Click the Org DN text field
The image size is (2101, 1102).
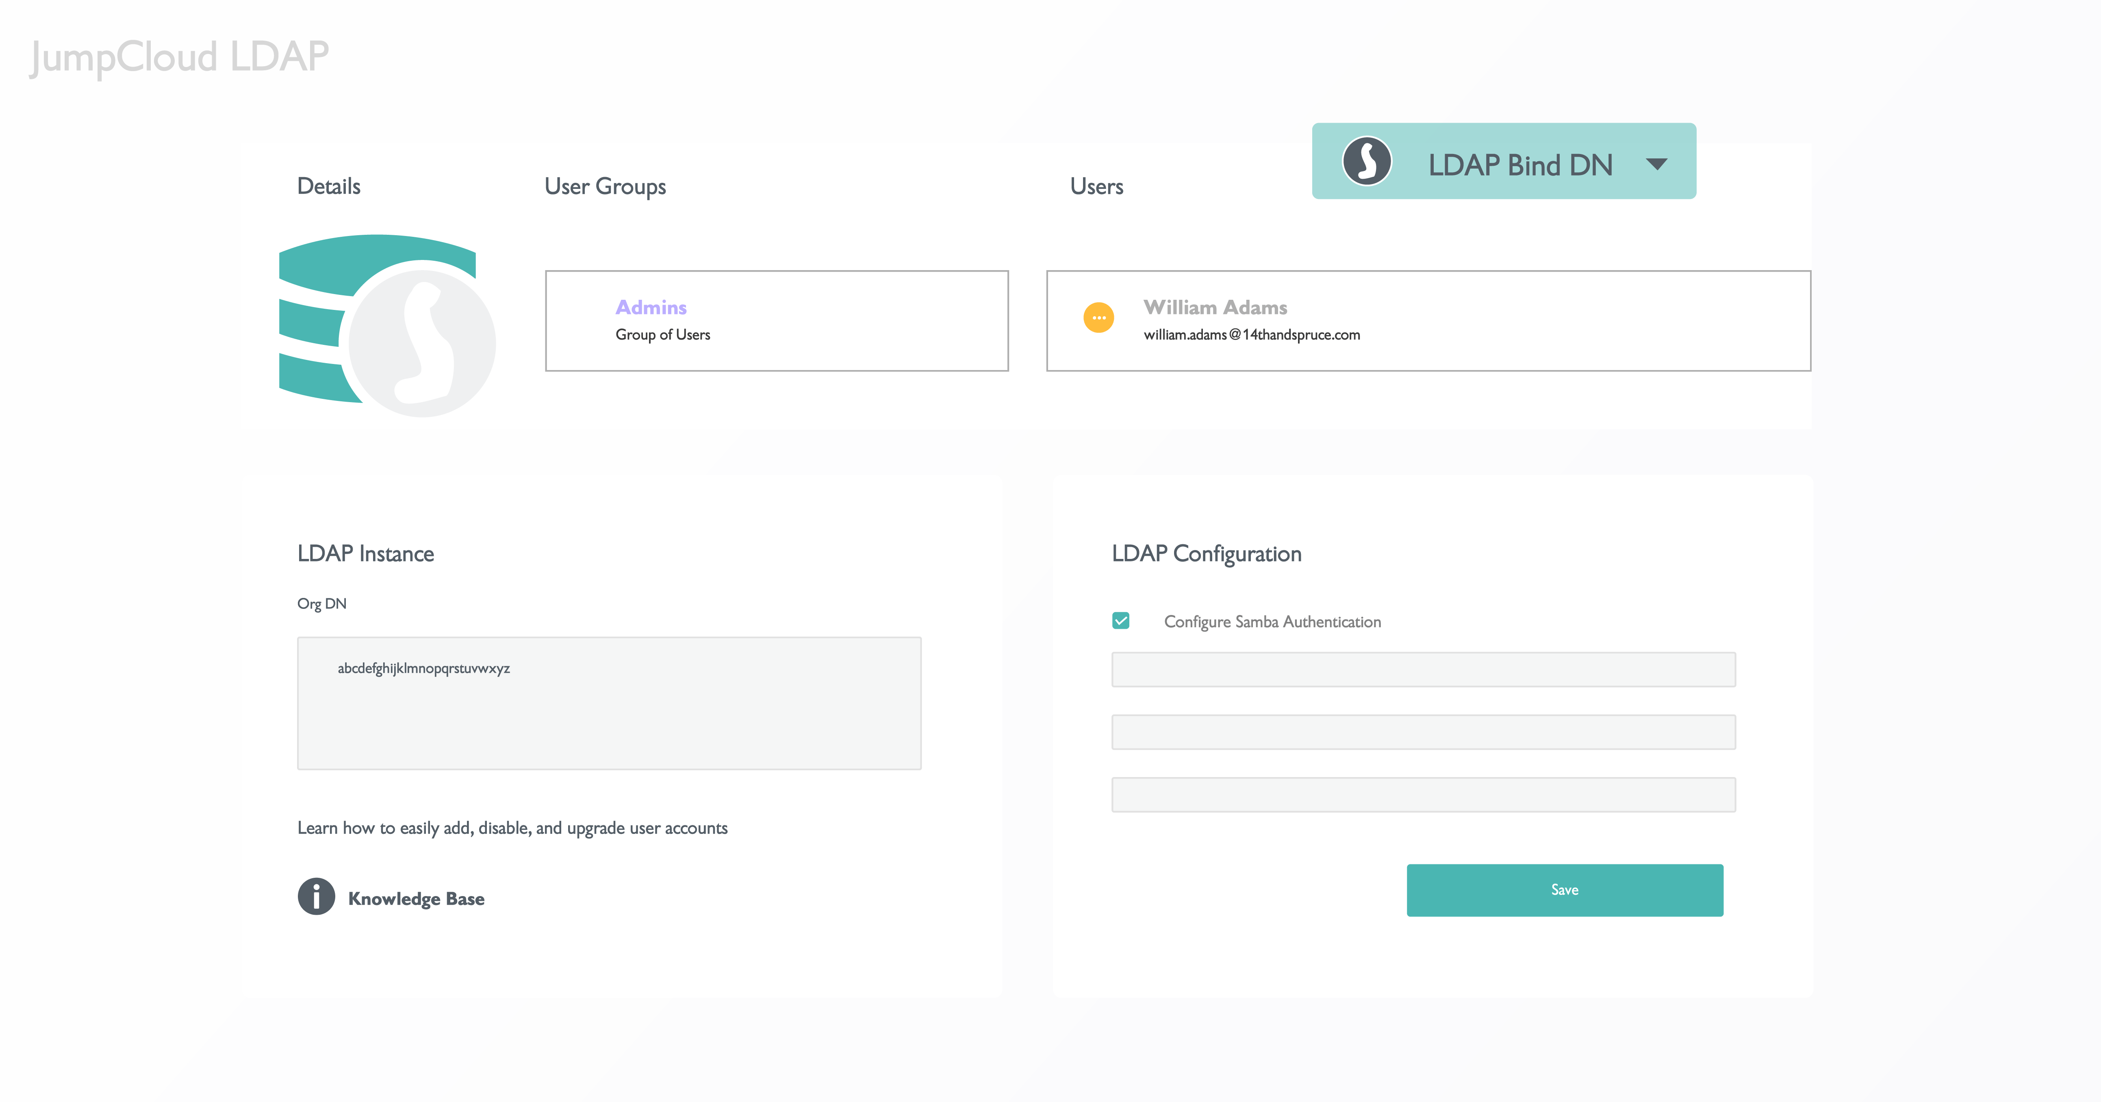[609, 703]
